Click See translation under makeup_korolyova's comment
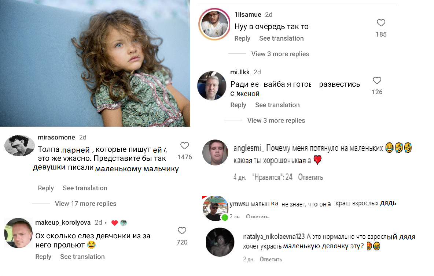The width and height of the screenshot is (434, 276). pos(82,257)
